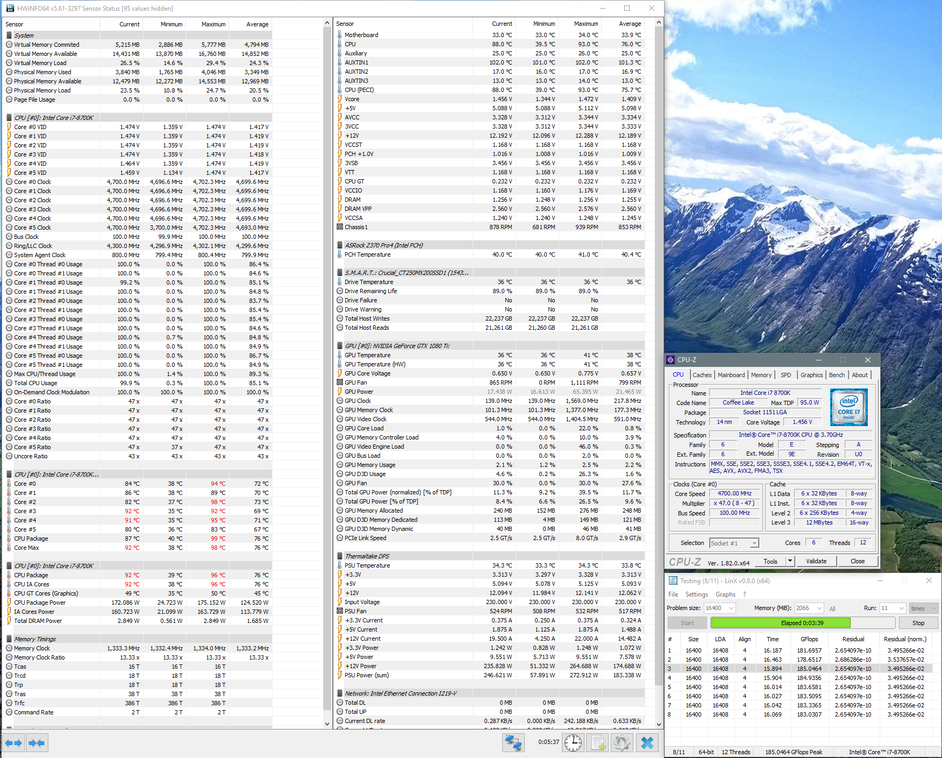The height and width of the screenshot is (758, 942).
Task: Click the CPU-Z Close button
Action: (x=858, y=561)
